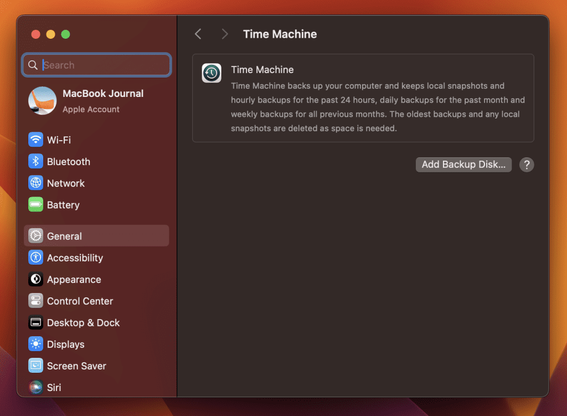Image resolution: width=567 pixels, height=416 pixels.
Task: Click the Battery icon in sidebar
Action: point(36,205)
